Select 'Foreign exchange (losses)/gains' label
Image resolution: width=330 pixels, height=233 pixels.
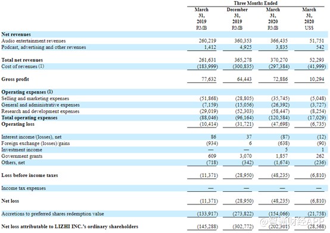tap(36, 144)
